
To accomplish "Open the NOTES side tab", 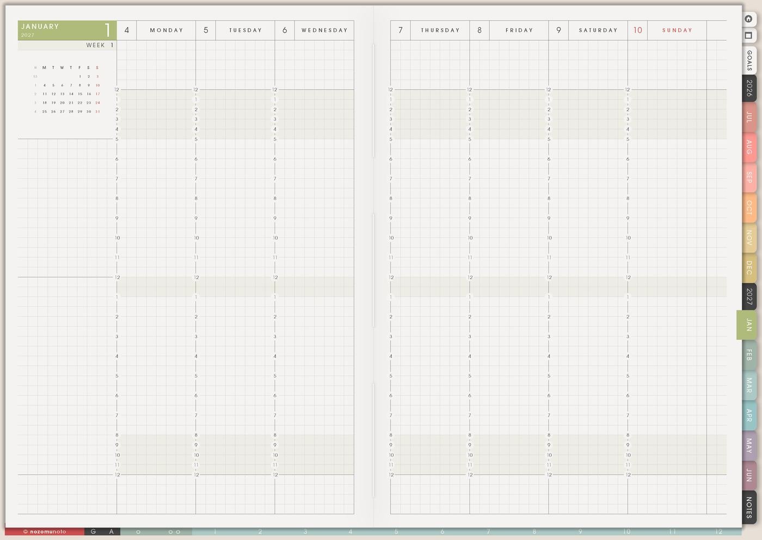I will point(749,507).
